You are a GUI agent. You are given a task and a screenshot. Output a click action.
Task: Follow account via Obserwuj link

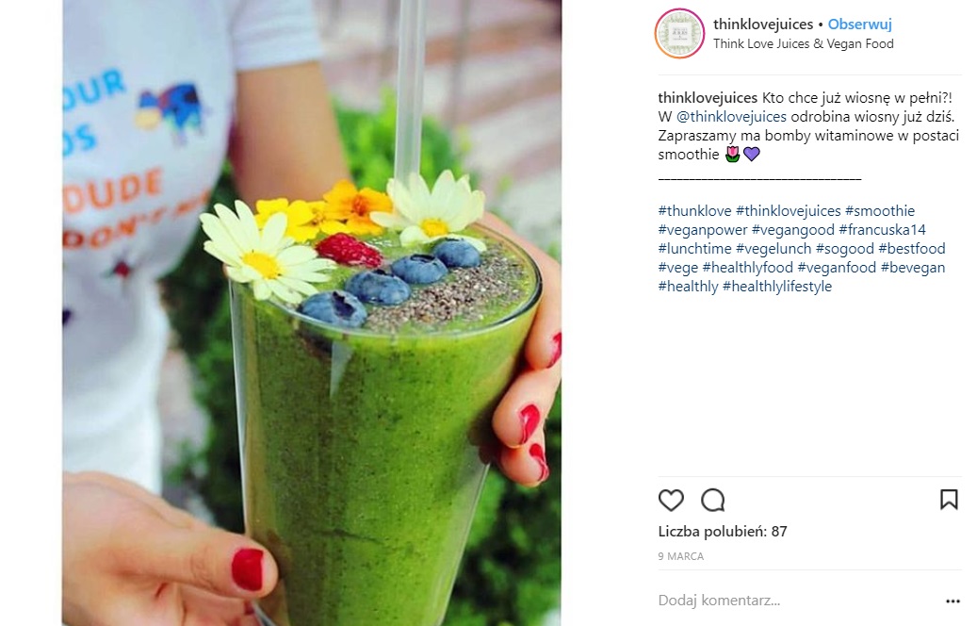tap(860, 25)
